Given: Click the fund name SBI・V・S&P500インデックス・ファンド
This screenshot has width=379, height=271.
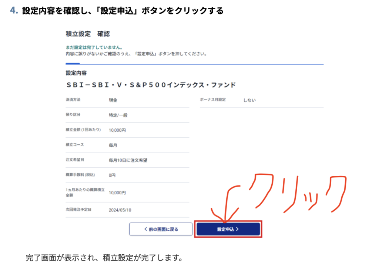Looking at the screenshot, I should click(151, 85).
